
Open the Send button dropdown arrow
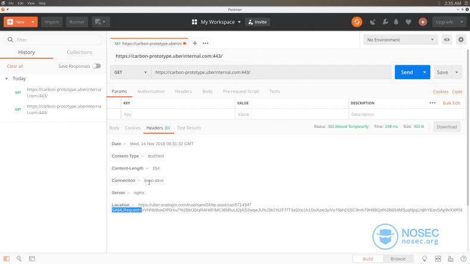pos(424,72)
